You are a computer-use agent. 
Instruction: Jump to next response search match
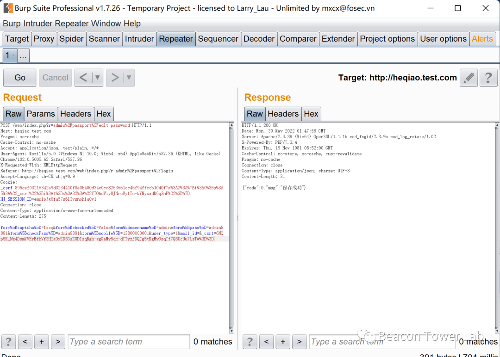point(299,342)
